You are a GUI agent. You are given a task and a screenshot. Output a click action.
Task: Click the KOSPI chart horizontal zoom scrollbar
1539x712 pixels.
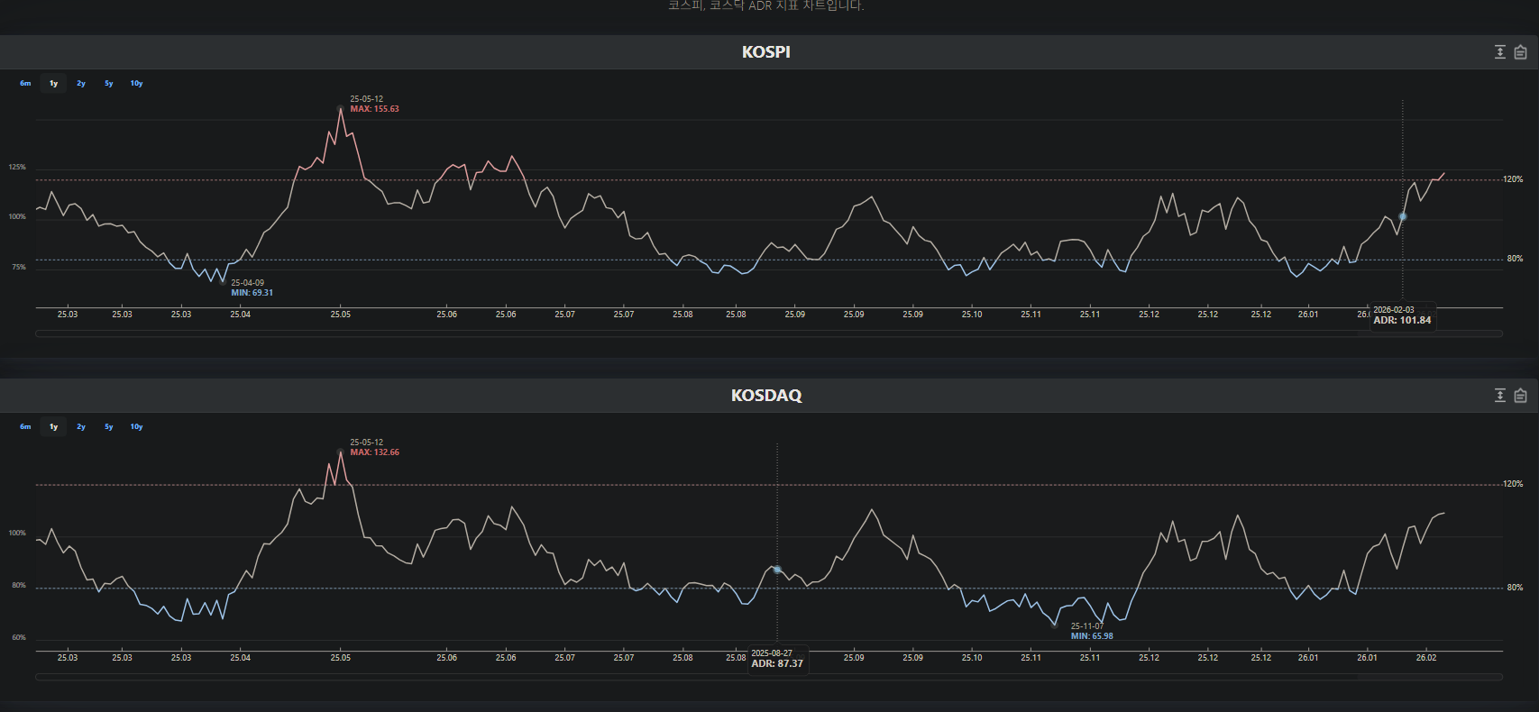769,333
